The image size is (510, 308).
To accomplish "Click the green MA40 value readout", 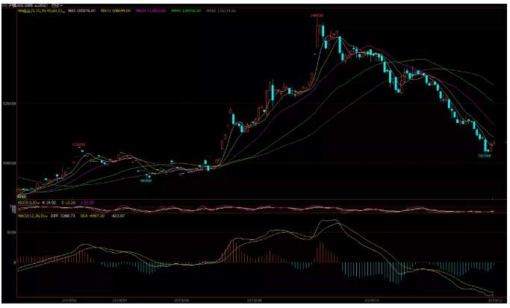I will 186,10.
